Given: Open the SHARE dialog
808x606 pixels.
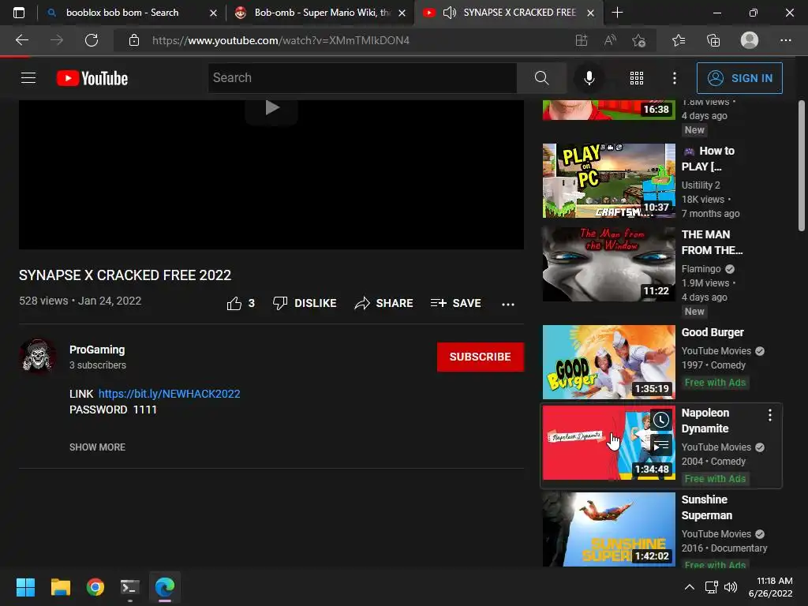Looking at the screenshot, I should click(x=384, y=303).
